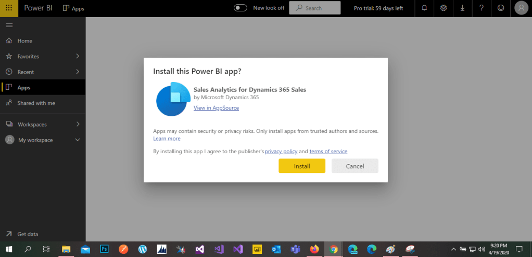
Task: Click the notifications bell icon
Action: coord(424,8)
